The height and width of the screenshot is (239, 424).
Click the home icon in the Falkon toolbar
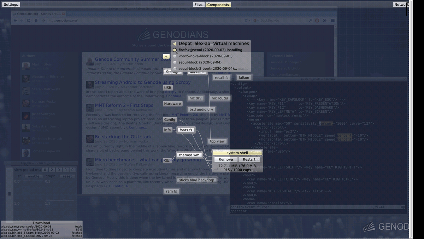[x=36, y=21]
